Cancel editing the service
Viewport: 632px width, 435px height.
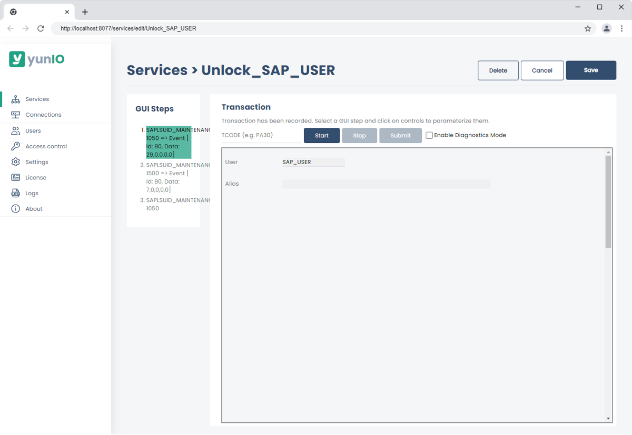click(x=542, y=70)
